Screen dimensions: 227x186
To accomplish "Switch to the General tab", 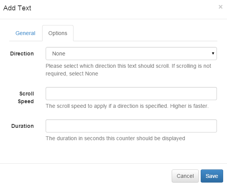I will [26, 33].
